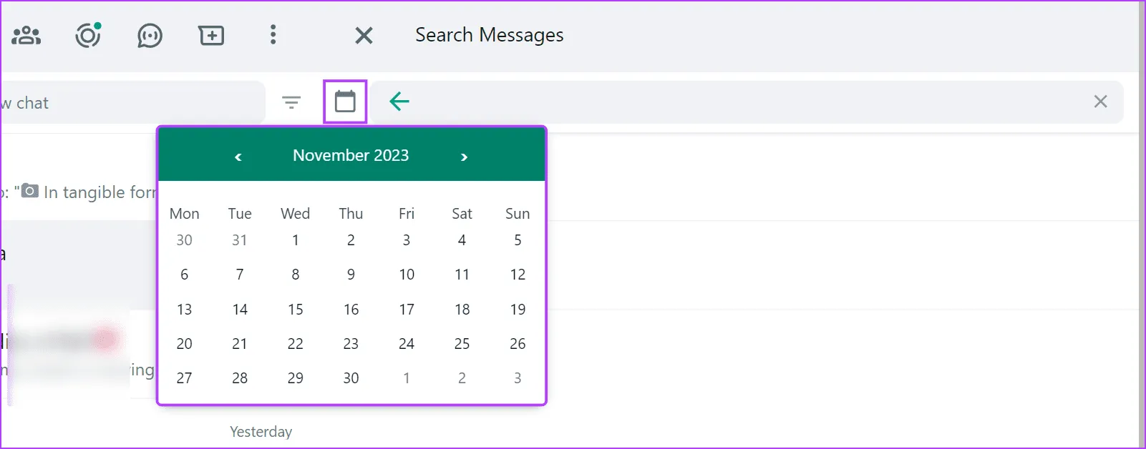Screen dimensions: 1146x449
Task: Open the Communities icon
Action: [x=26, y=35]
